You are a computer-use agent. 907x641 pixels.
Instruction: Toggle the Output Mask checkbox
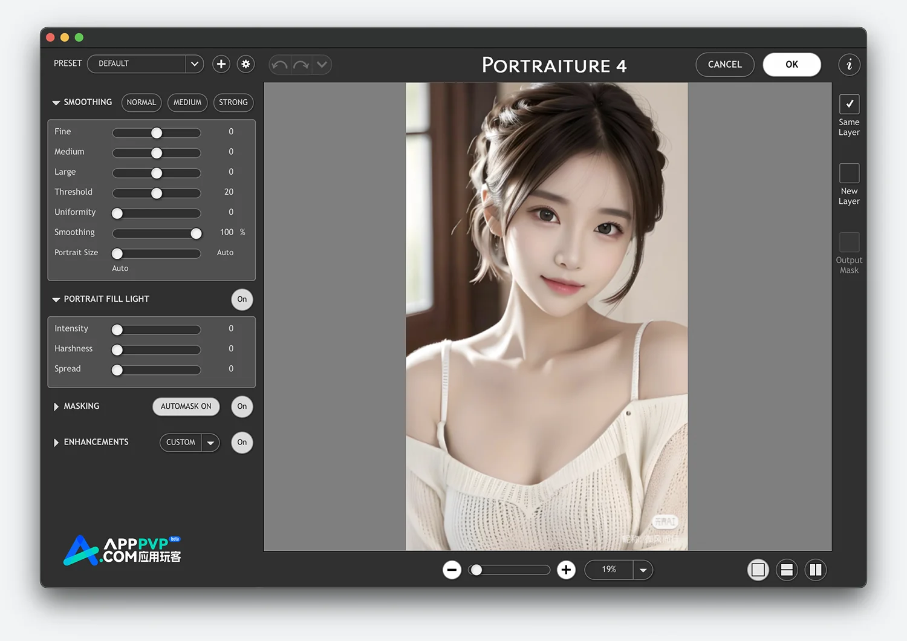tap(849, 242)
